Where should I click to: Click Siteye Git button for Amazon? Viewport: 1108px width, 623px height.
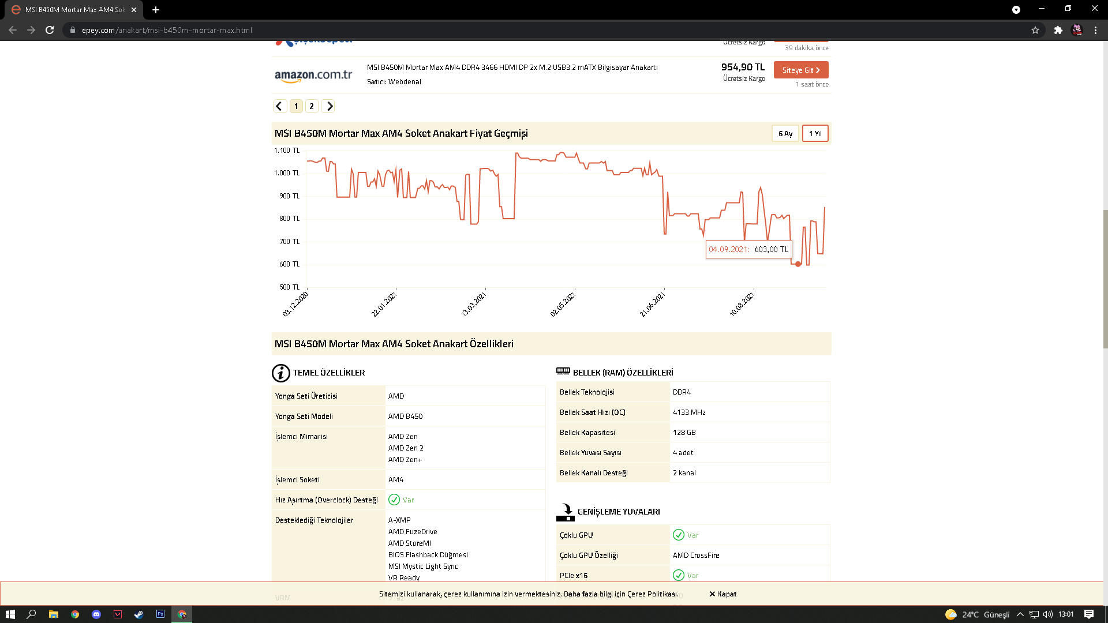coord(801,70)
